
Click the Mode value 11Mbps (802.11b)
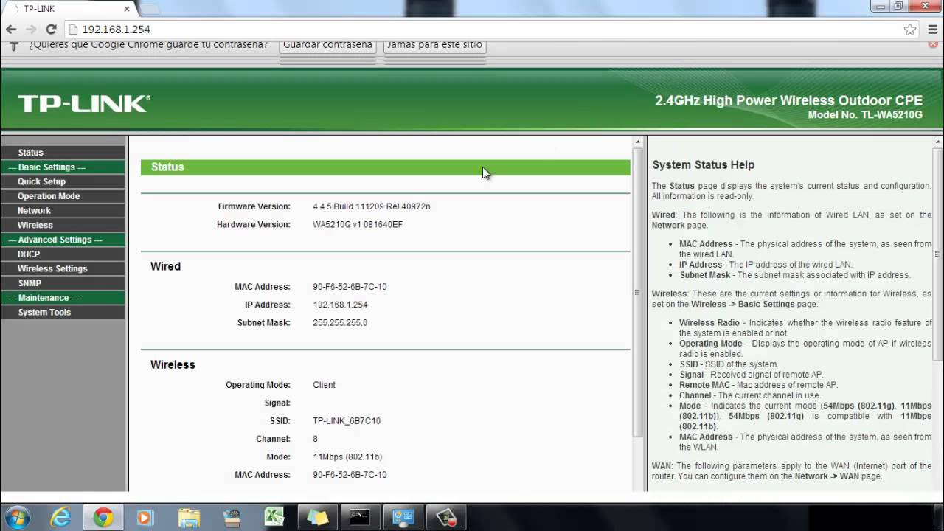(347, 457)
